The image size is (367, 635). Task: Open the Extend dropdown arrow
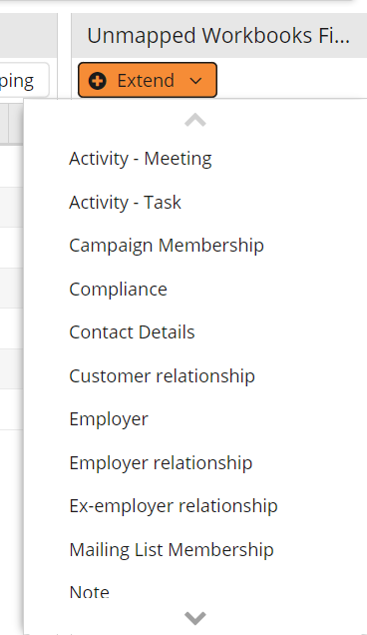point(195,81)
